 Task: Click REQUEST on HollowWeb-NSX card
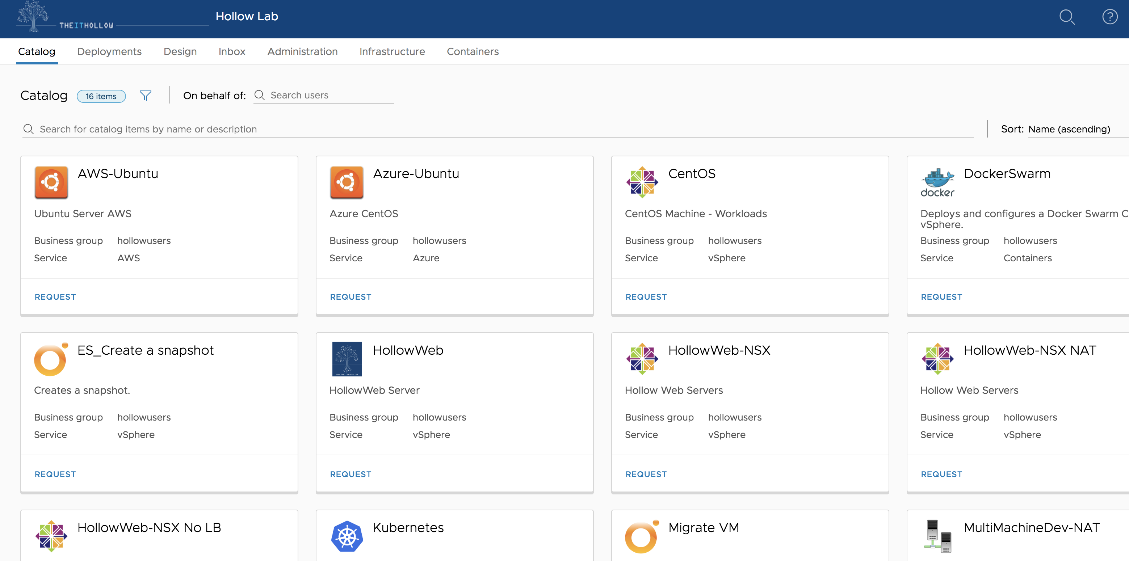pyautogui.click(x=646, y=474)
